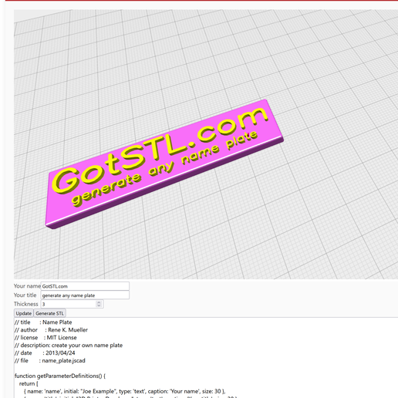Click the '// title : Name Plate' code line
The width and height of the screenshot is (398, 398).
click(x=43, y=322)
